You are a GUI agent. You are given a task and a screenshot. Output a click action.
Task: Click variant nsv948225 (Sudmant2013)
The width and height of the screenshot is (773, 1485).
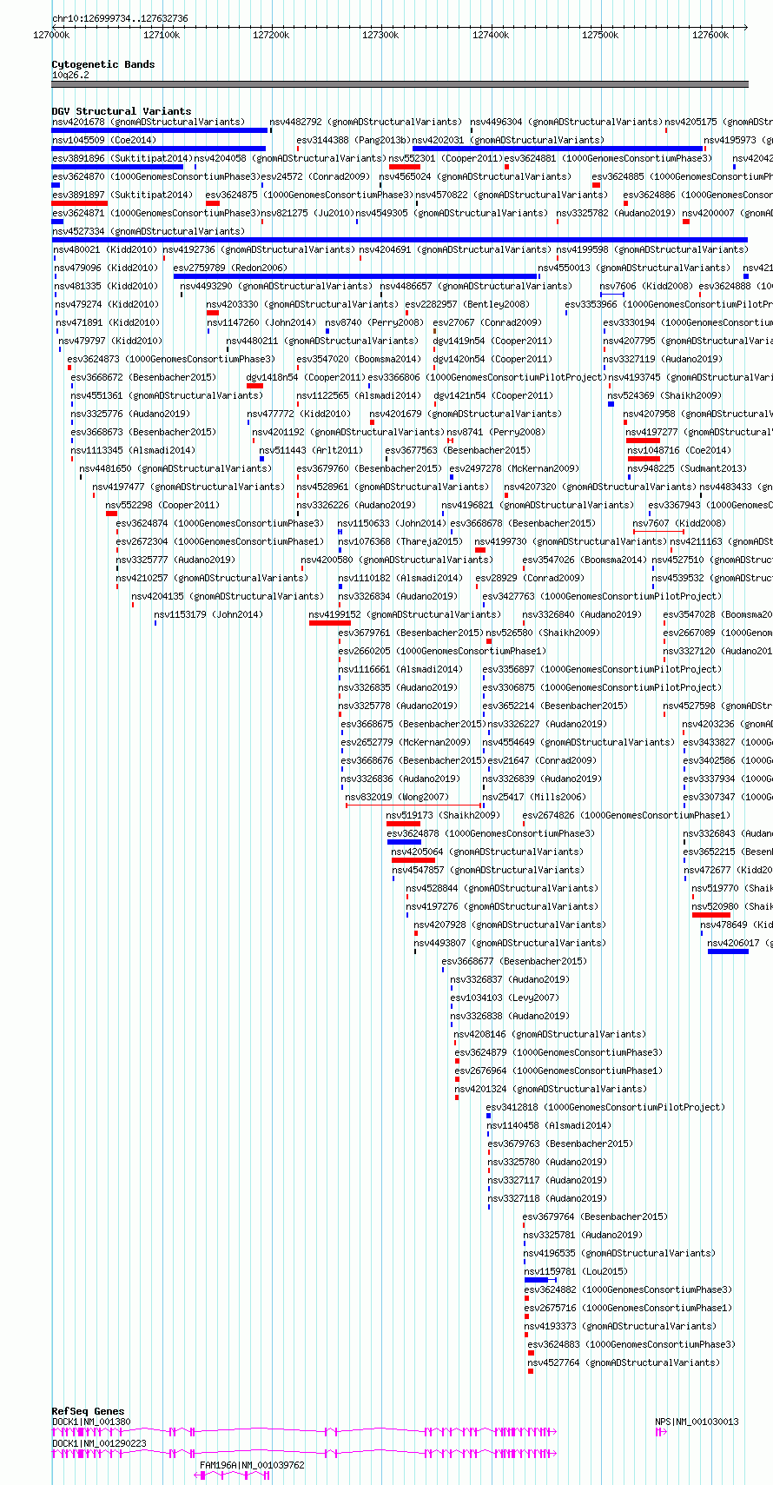pyautogui.click(x=687, y=469)
